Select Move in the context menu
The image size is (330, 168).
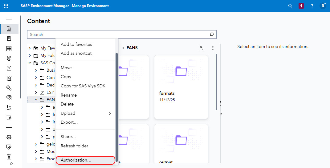[x=85, y=68]
